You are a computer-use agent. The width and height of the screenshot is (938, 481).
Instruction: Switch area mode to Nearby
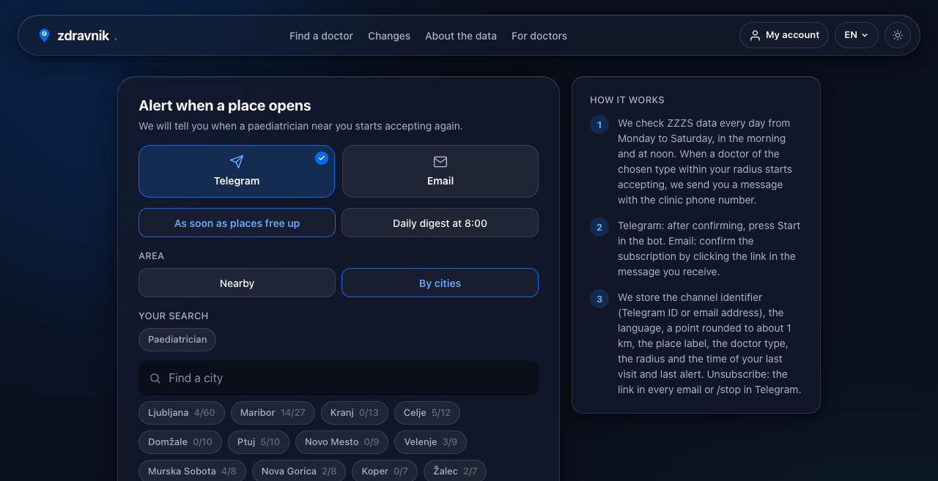pos(237,283)
